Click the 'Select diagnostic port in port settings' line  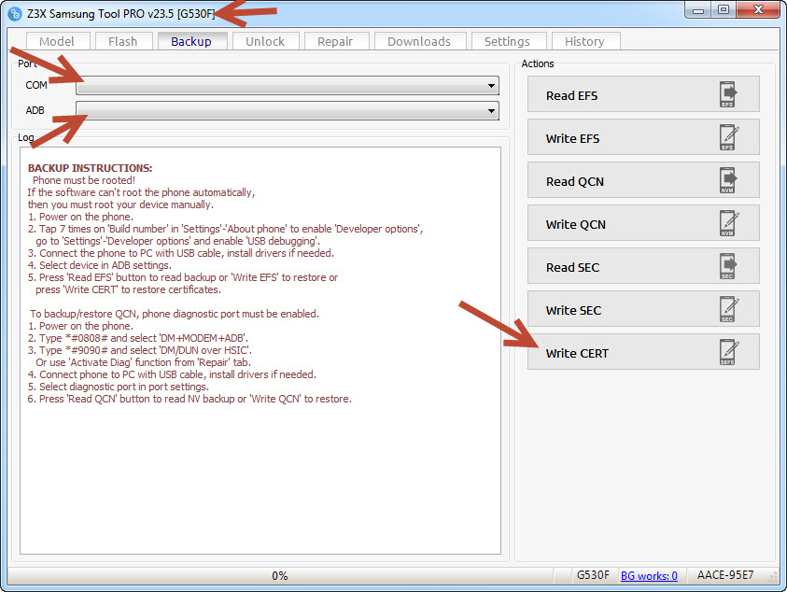[119, 387]
